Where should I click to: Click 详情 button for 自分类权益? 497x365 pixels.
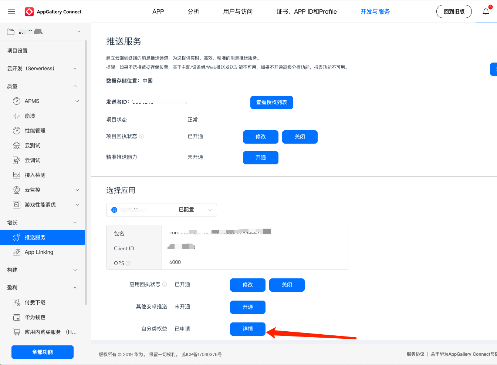247,329
